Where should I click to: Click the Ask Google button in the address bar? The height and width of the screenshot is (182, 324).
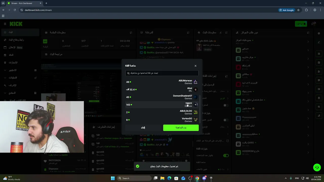point(287,10)
